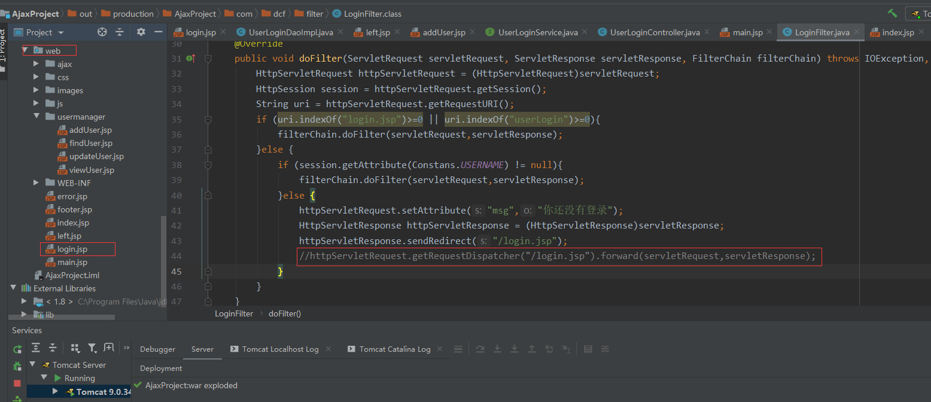Open Project panel settings gear

141,32
